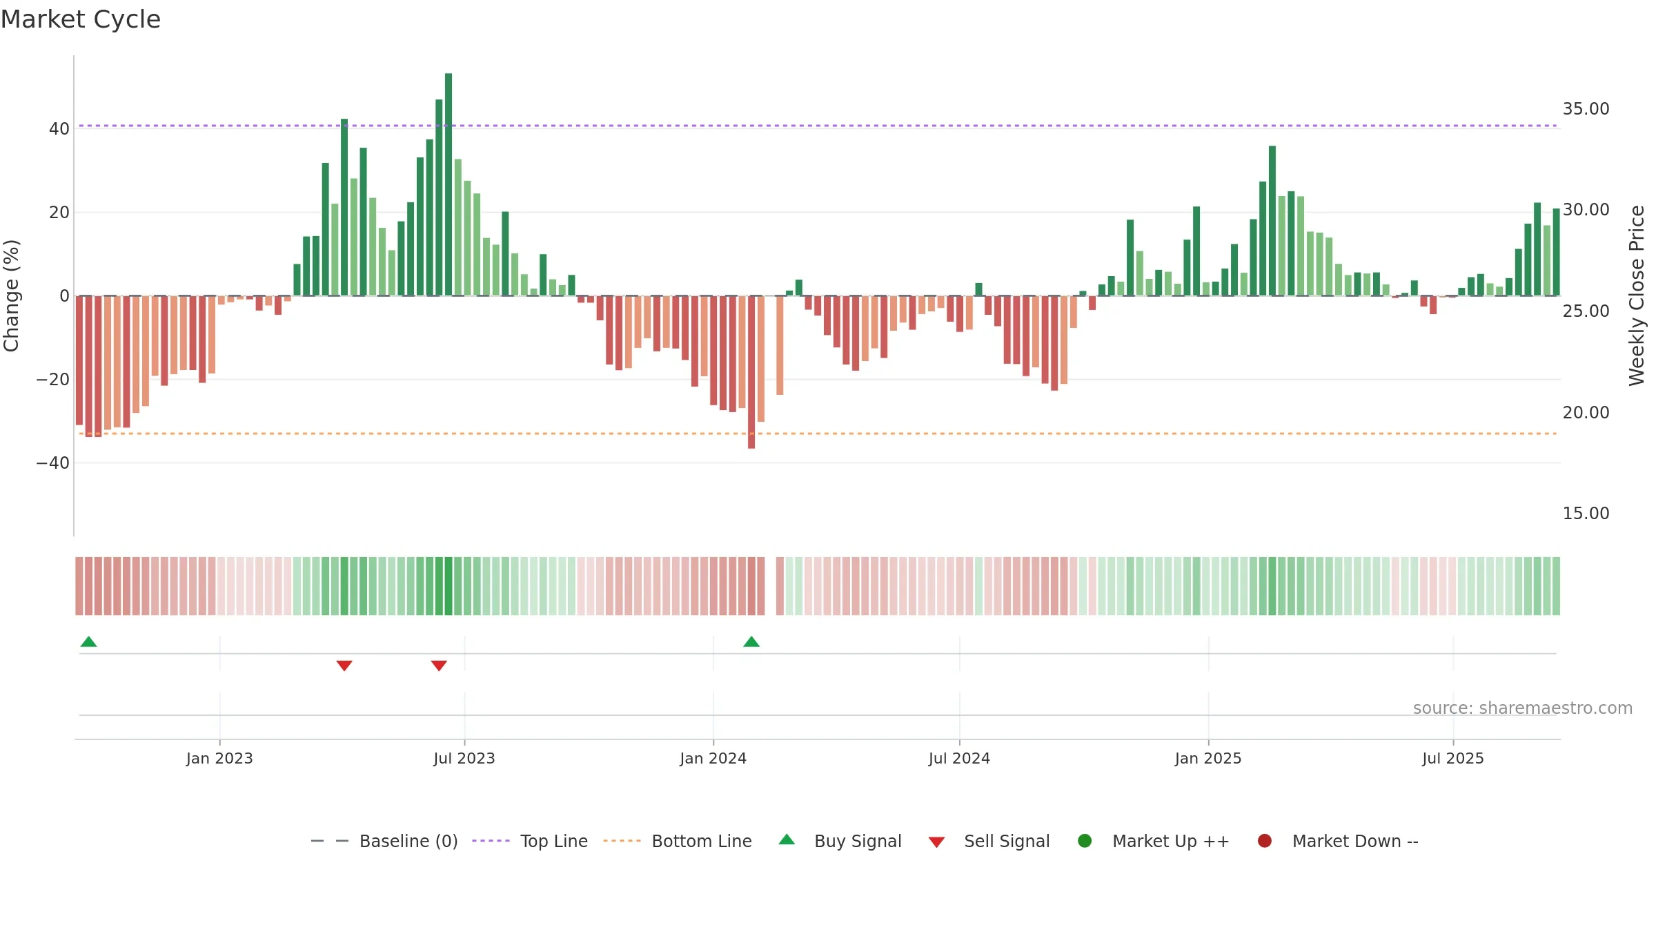The image size is (1656, 932).
Task: Click the Jan 2023 x-axis label
Action: [219, 758]
